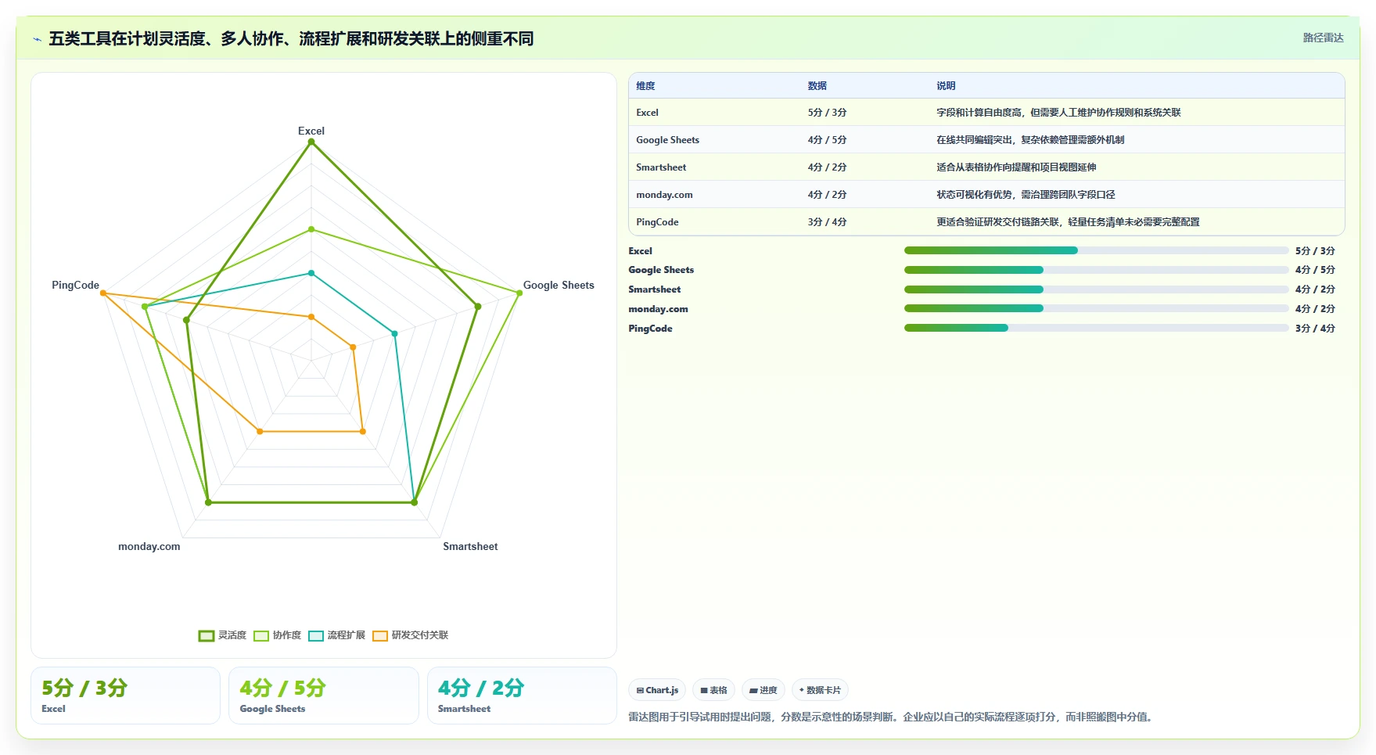Click the Excel radar axis label

tap(311, 131)
